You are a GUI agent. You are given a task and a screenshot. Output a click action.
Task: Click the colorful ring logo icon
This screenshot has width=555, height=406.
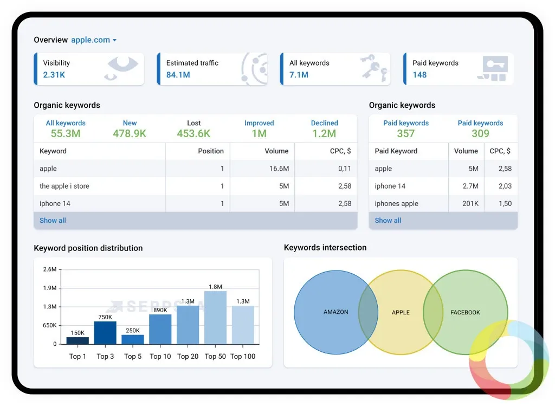[509, 359]
